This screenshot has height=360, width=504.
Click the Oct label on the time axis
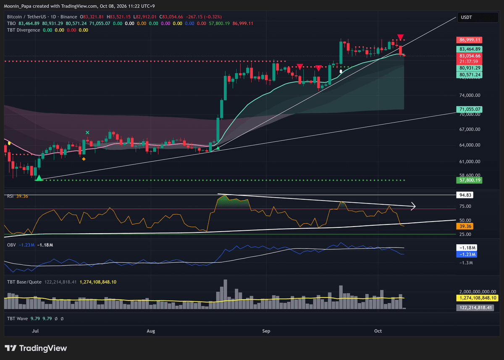[x=378, y=331]
